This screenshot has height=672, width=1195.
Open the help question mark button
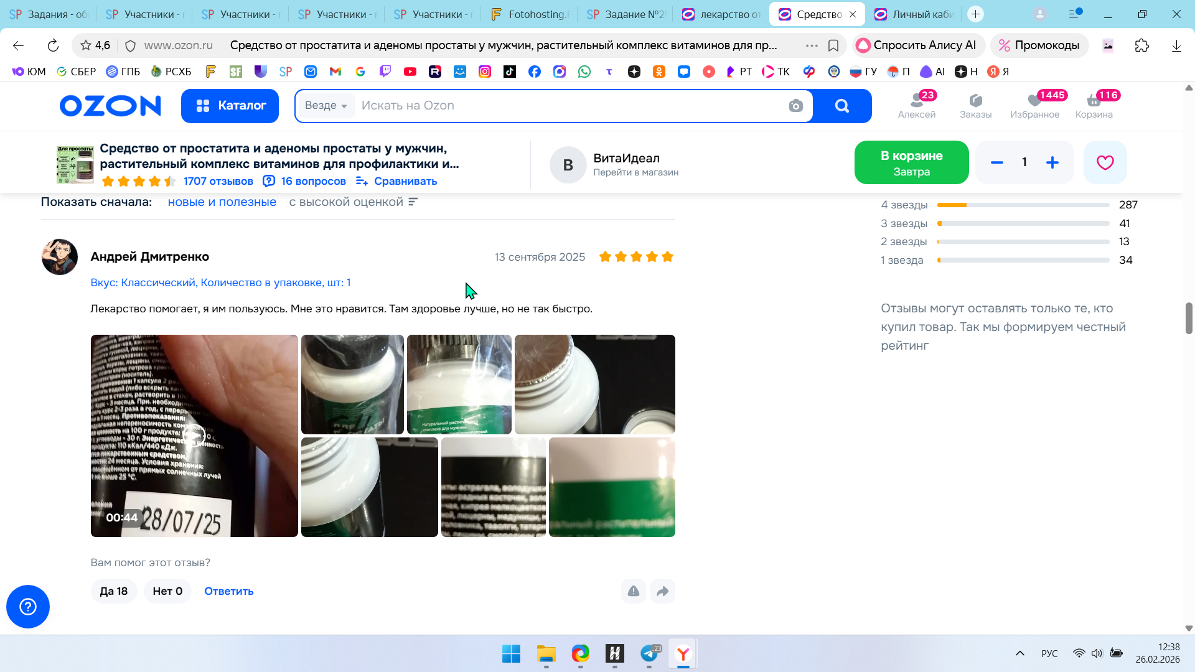28,607
